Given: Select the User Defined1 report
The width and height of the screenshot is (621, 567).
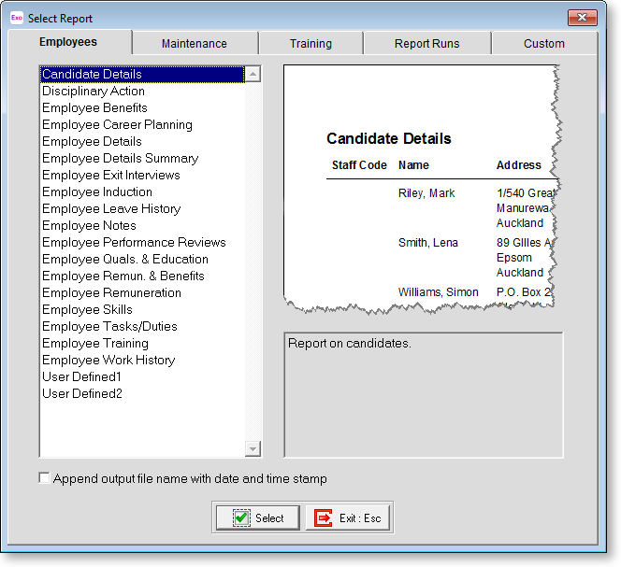Looking at the screenshot, I should [x=81, y=377].
